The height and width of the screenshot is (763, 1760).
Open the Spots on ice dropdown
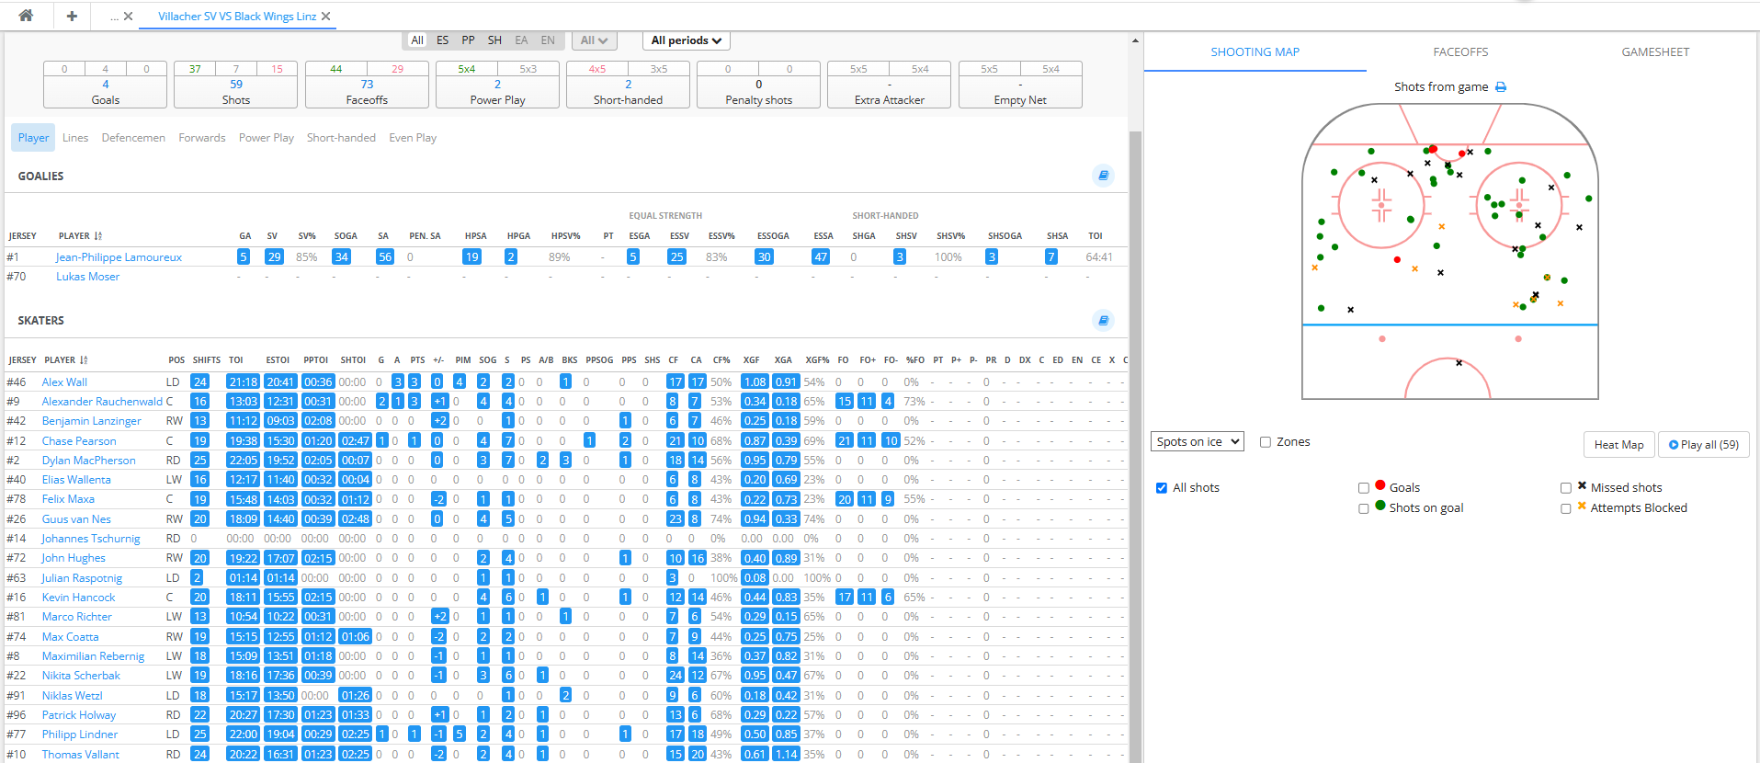[1198, 442]
